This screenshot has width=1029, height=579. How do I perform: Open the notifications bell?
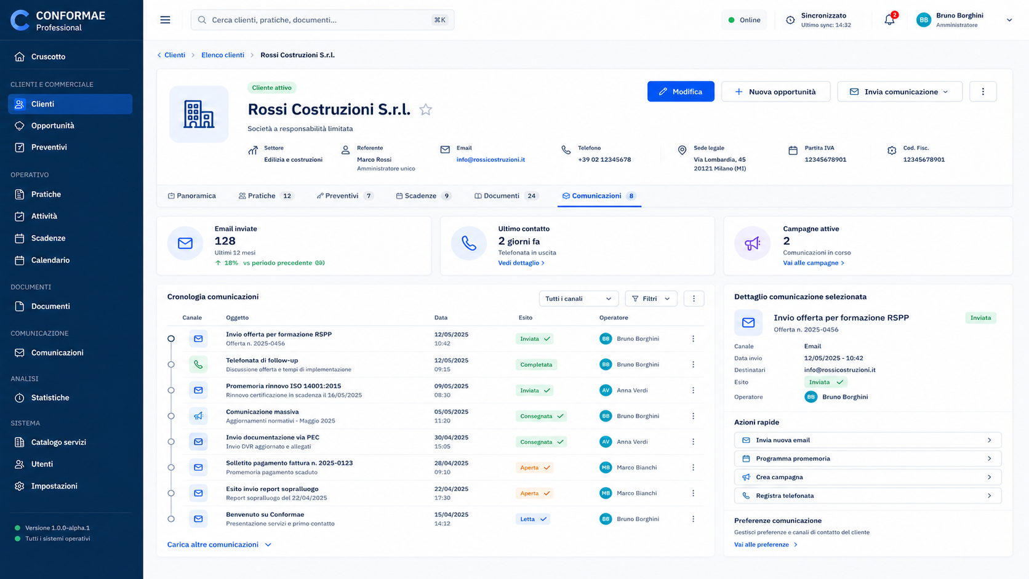point(889,20)
